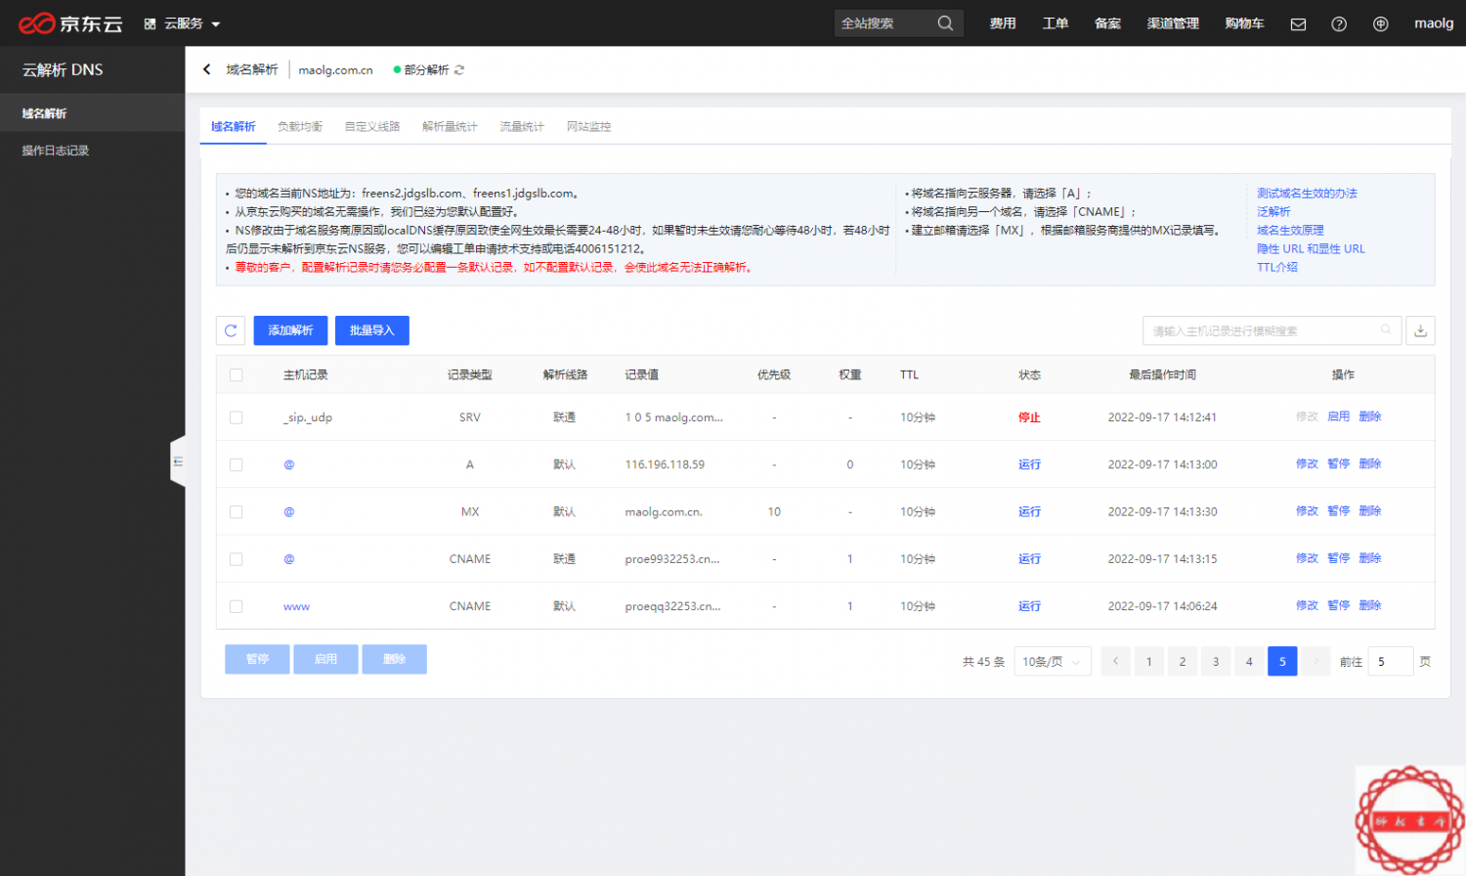Go to previous page arrow

(x=1115, y=662)
